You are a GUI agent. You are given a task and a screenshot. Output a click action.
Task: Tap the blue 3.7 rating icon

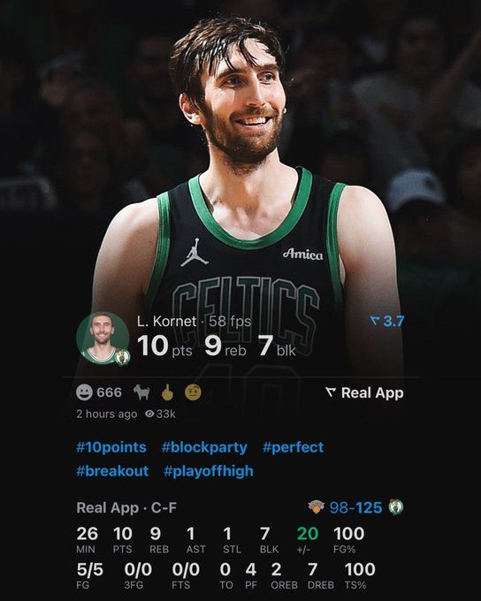[x=387, y=321]
